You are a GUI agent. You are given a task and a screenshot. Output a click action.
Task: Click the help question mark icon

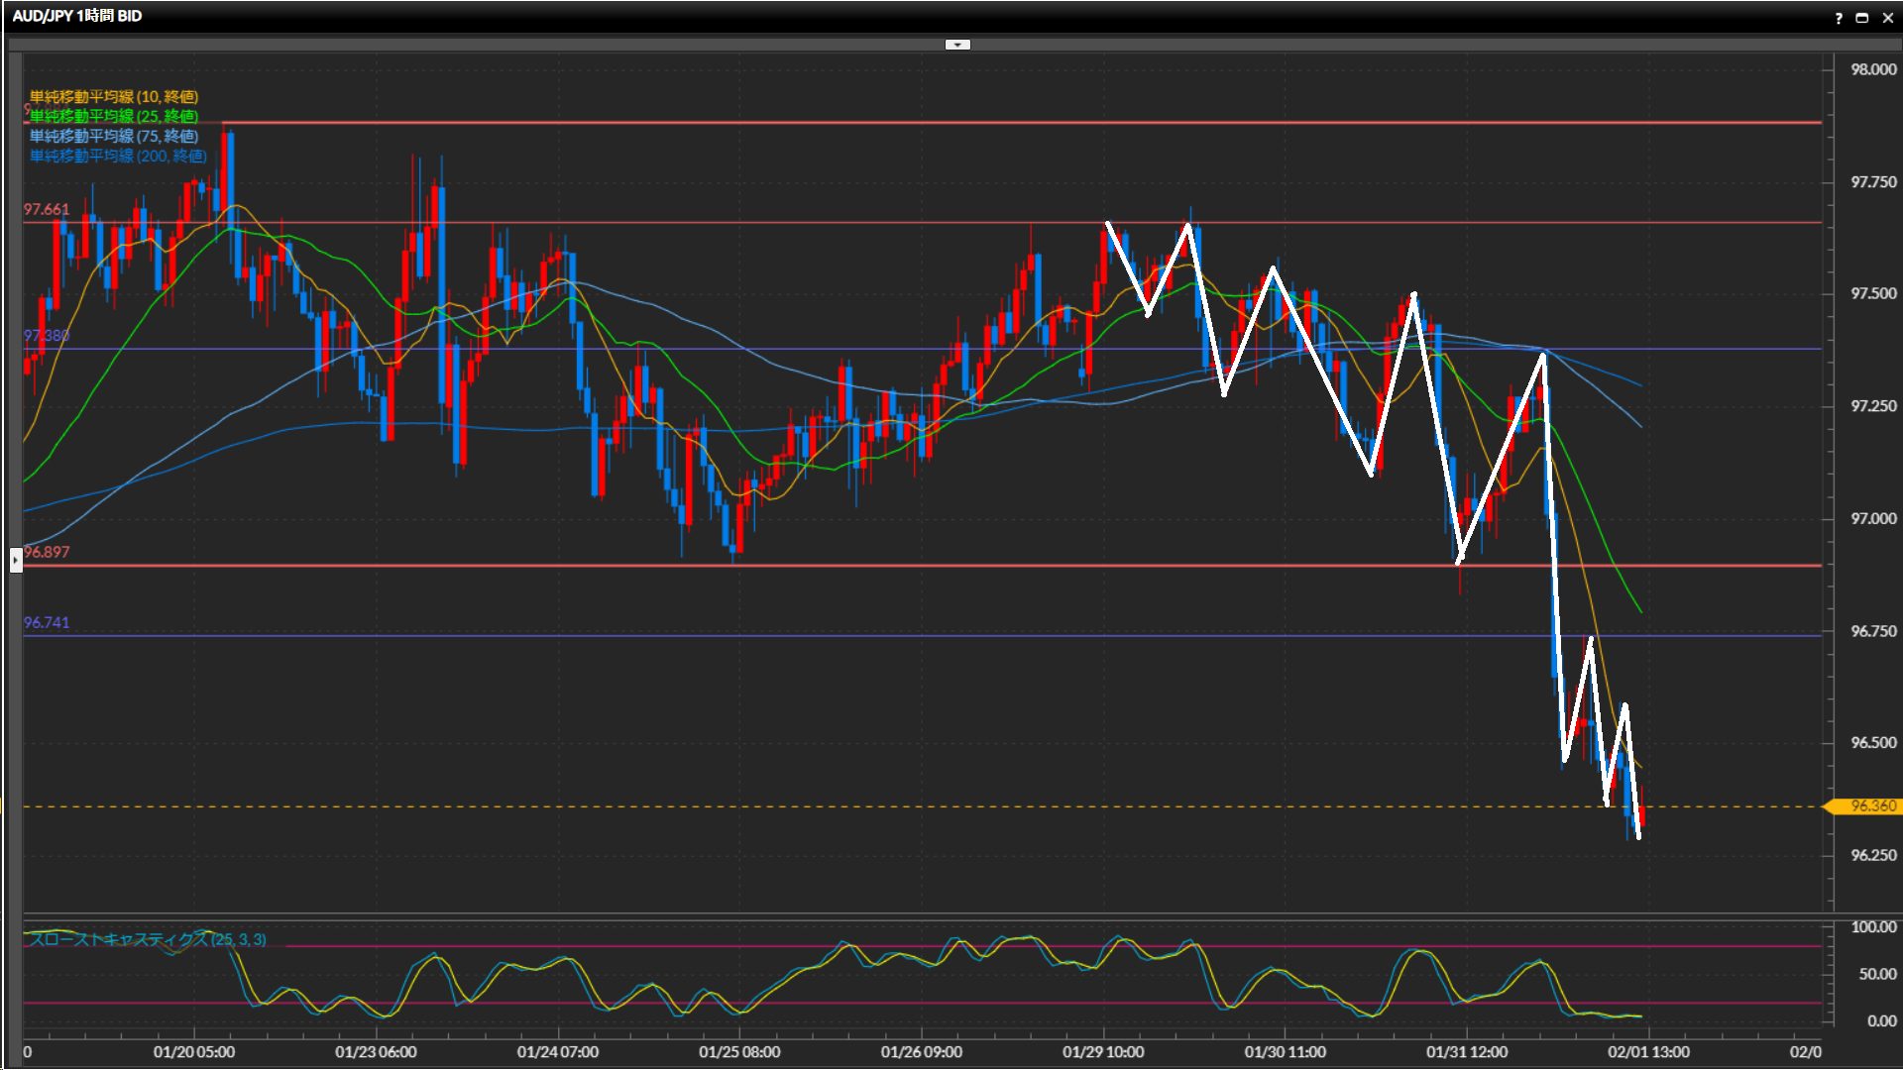[x=1839, y=18]
